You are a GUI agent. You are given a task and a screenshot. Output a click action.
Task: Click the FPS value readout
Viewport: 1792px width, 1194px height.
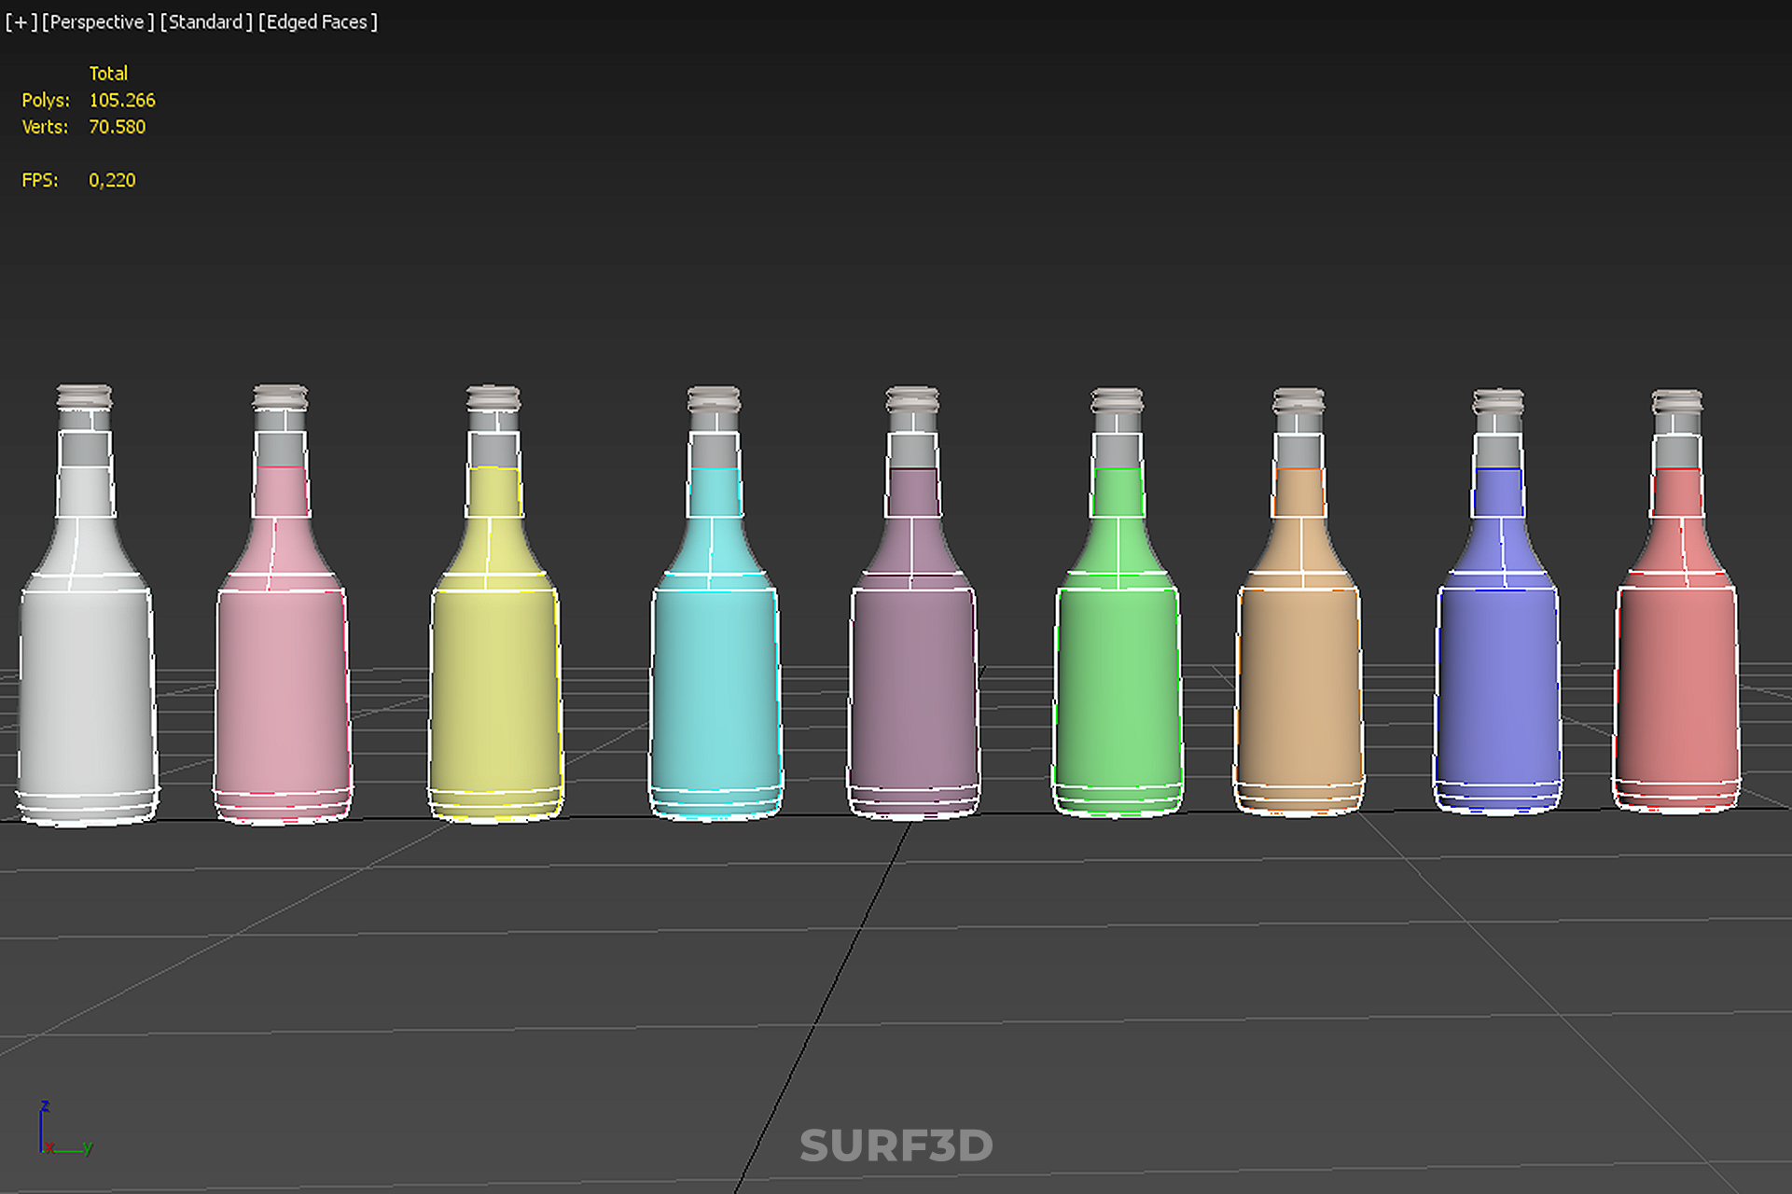click(112, 180)
